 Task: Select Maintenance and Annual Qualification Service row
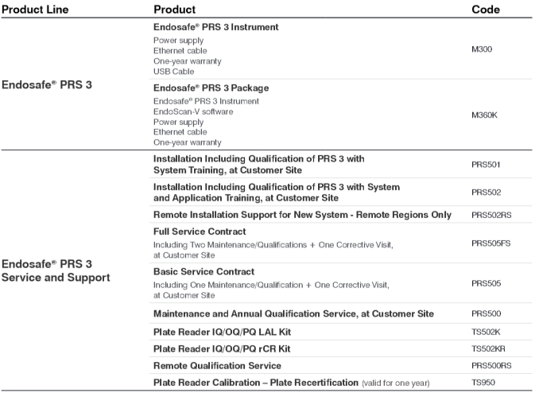pos(293,314)
